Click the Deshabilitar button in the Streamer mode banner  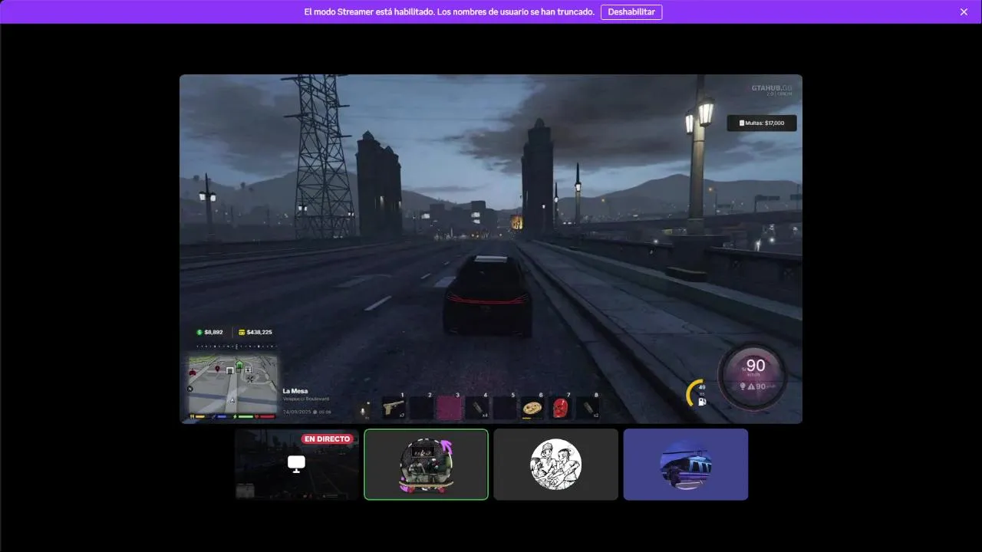point(631,12)
